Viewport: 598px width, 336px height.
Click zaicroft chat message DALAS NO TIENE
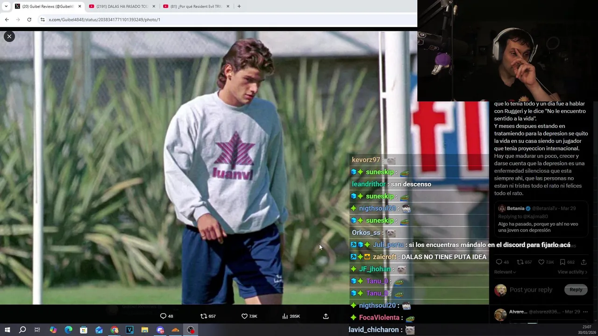pyautogui.click(x=444, y=257)
